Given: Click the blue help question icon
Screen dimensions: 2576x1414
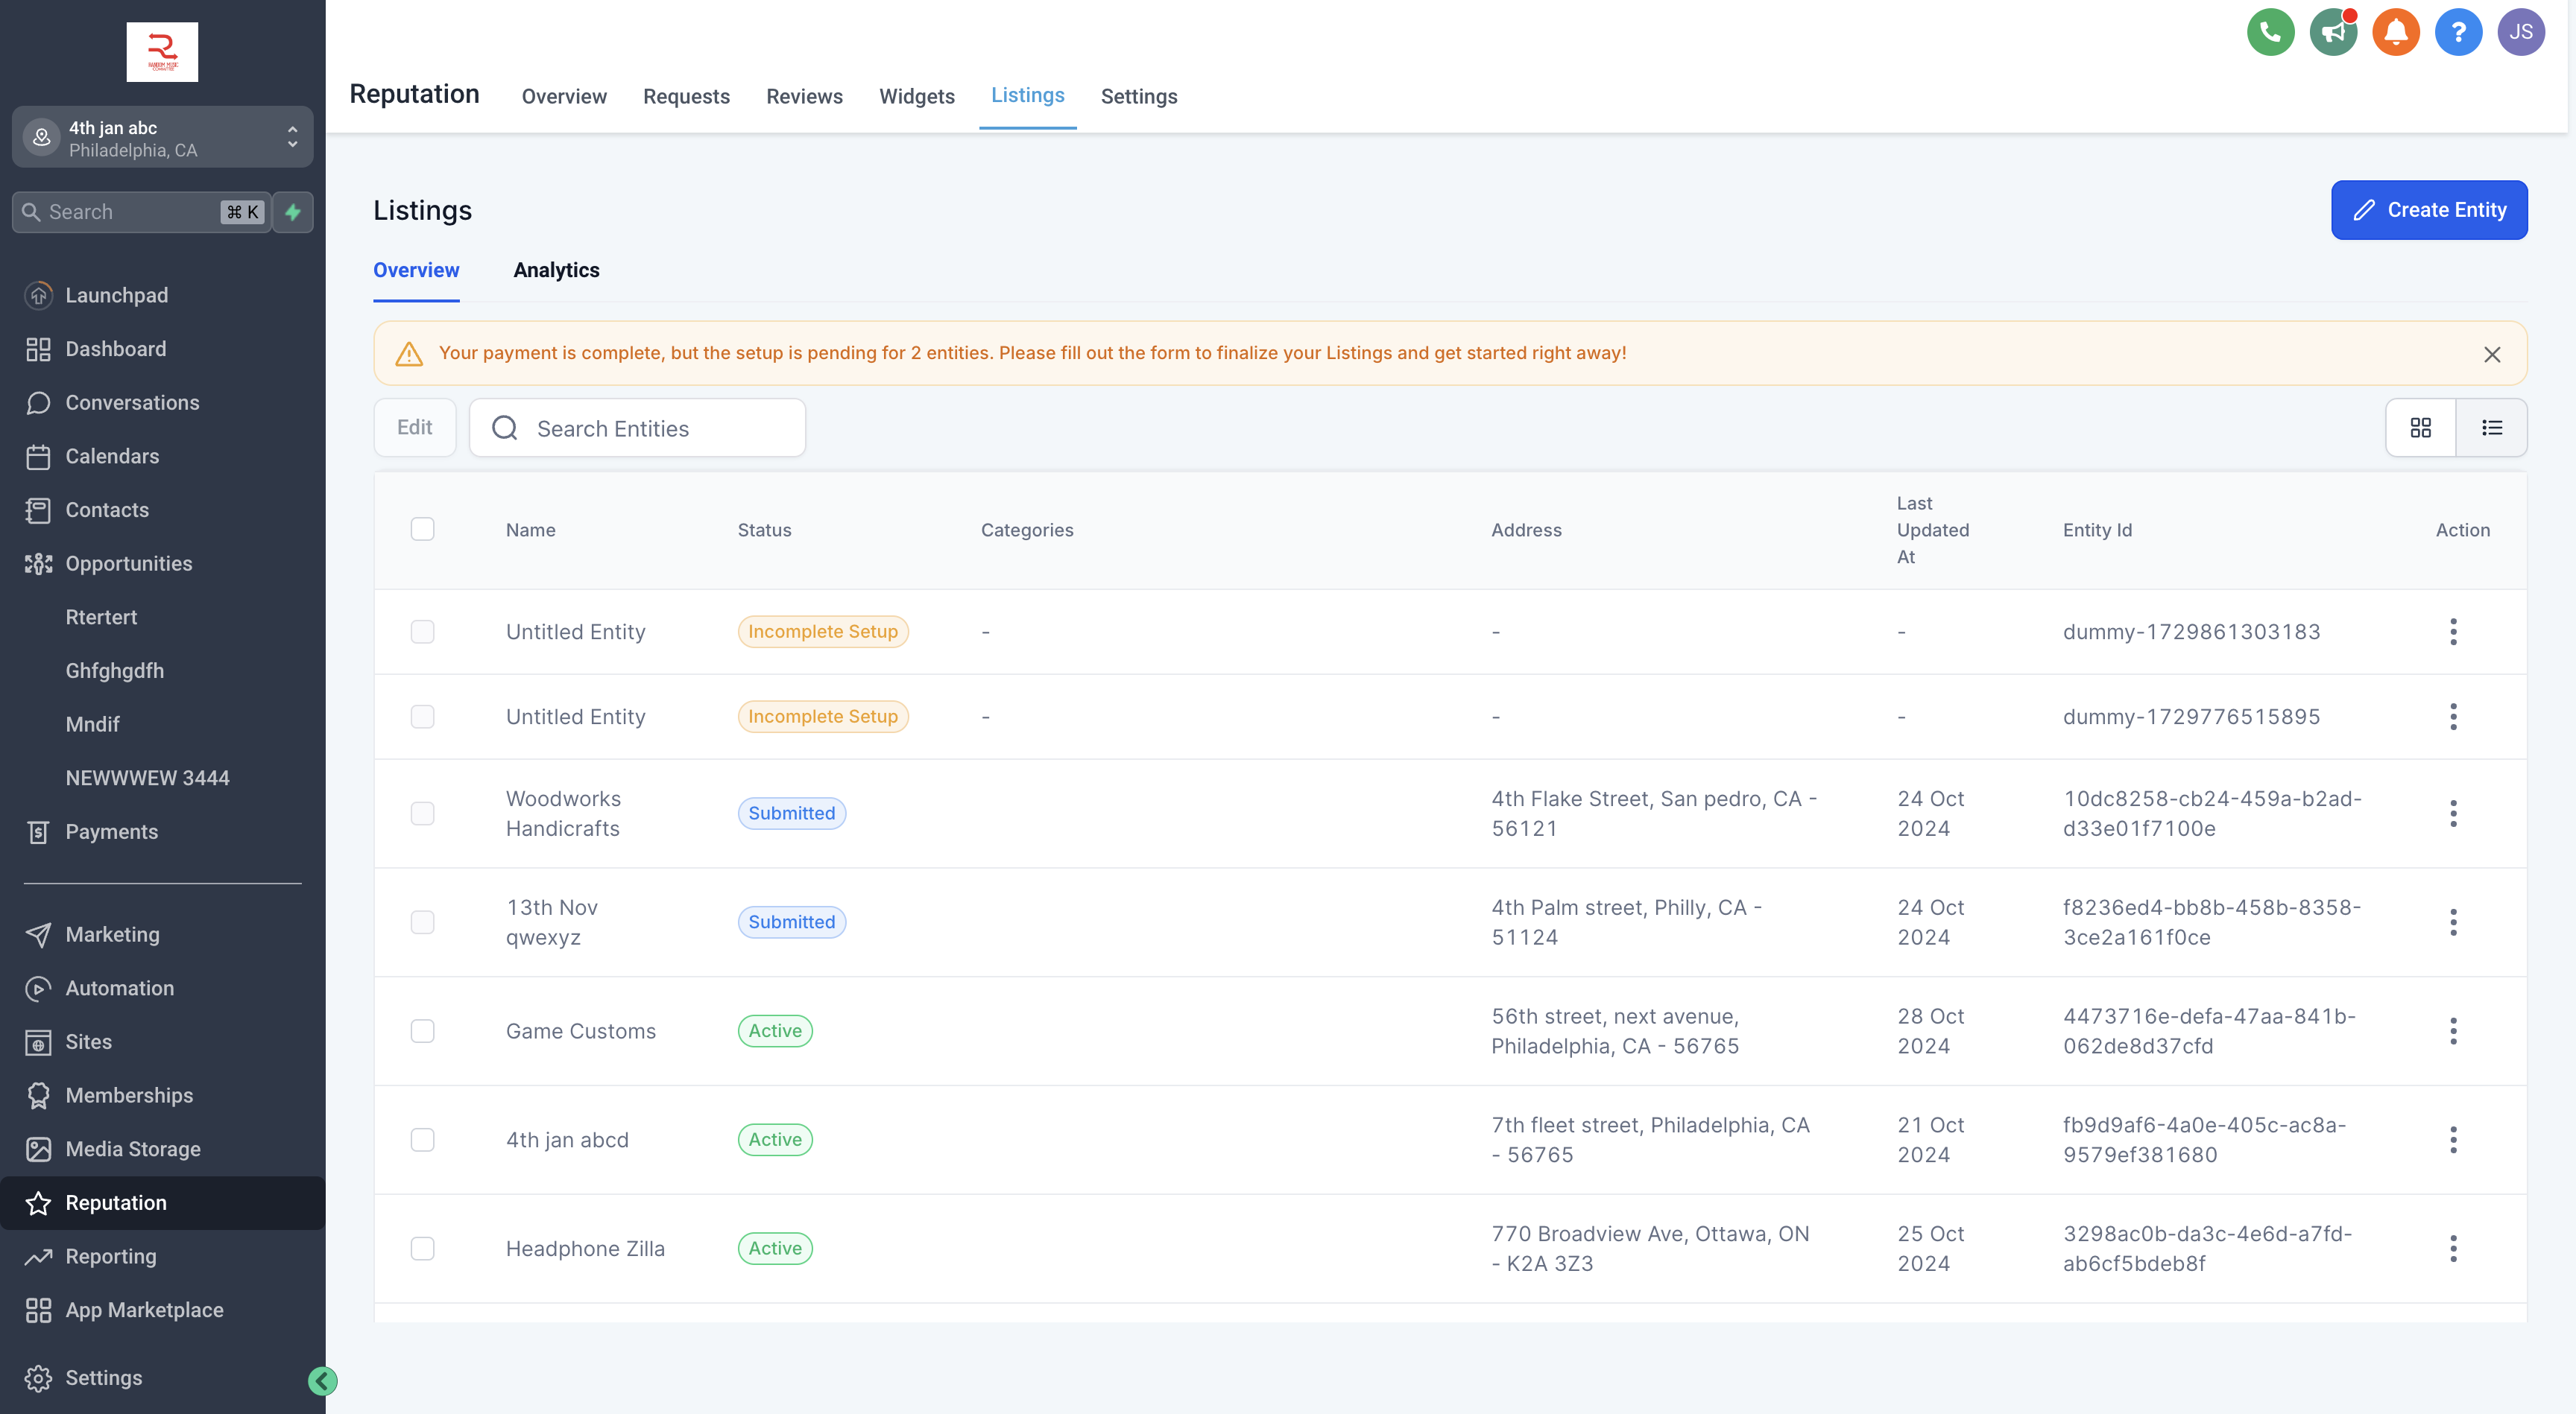Looking at the screenshot, I should coord(2458,32).
